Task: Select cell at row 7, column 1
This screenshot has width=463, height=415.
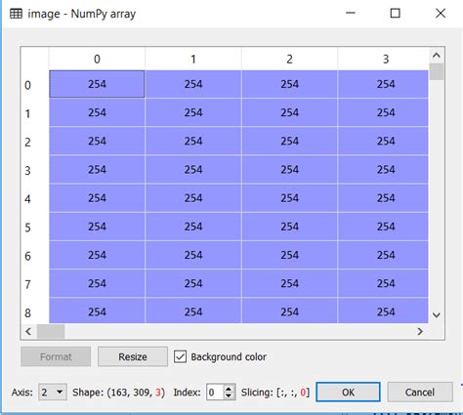Action: 193,283
